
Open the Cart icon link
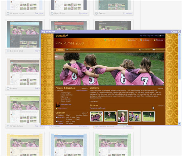click(160, 36)
